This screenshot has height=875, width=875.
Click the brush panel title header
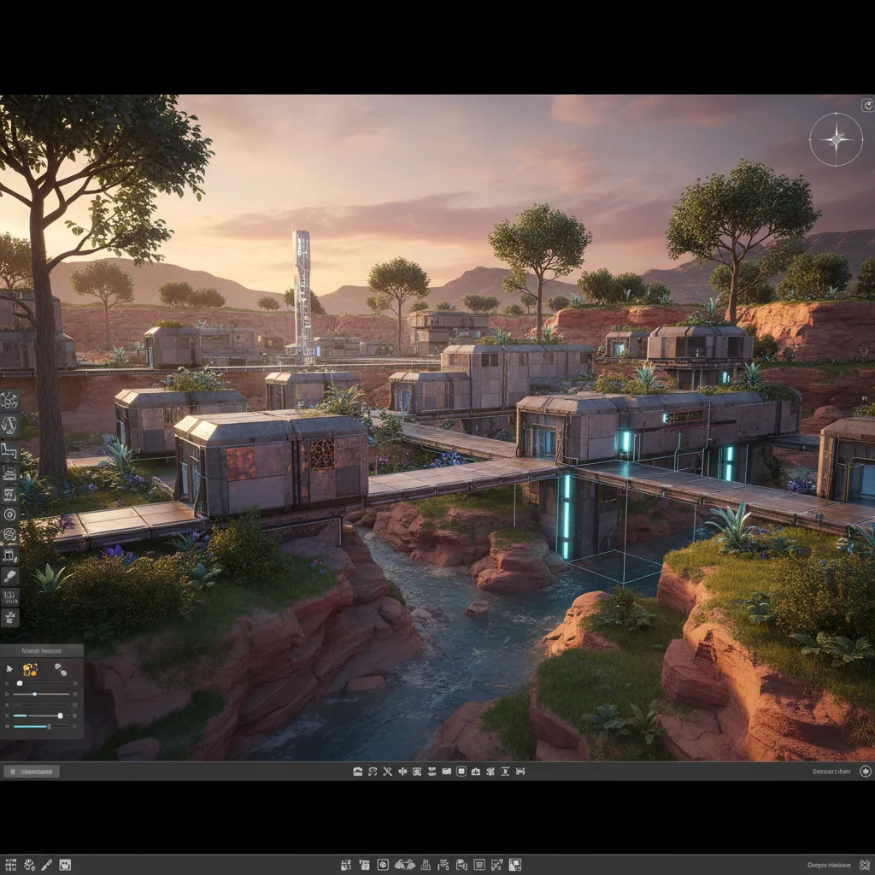41,651
